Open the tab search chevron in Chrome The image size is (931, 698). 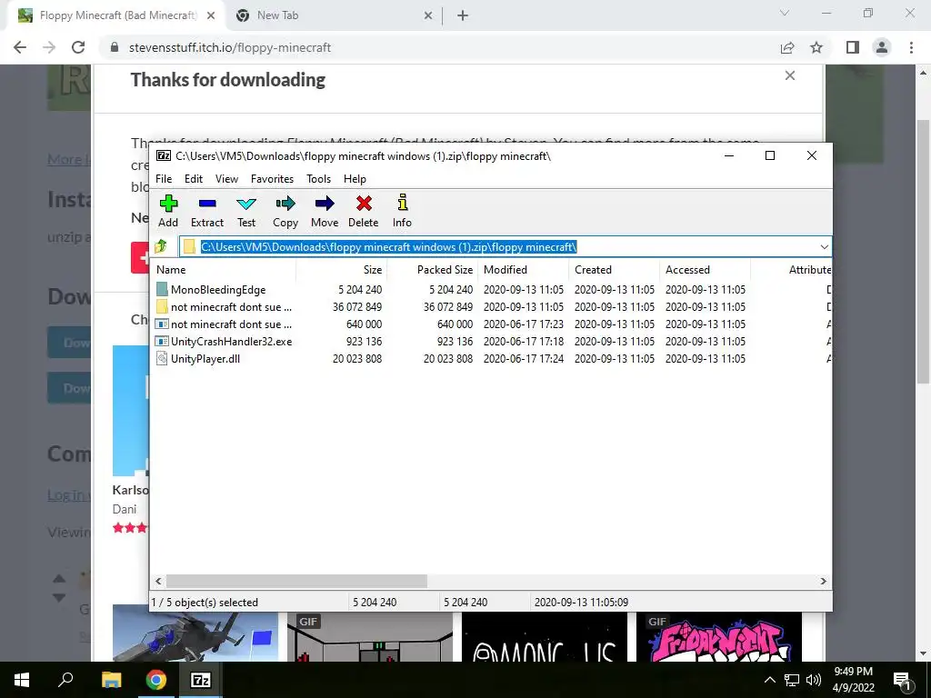point(785,13)
